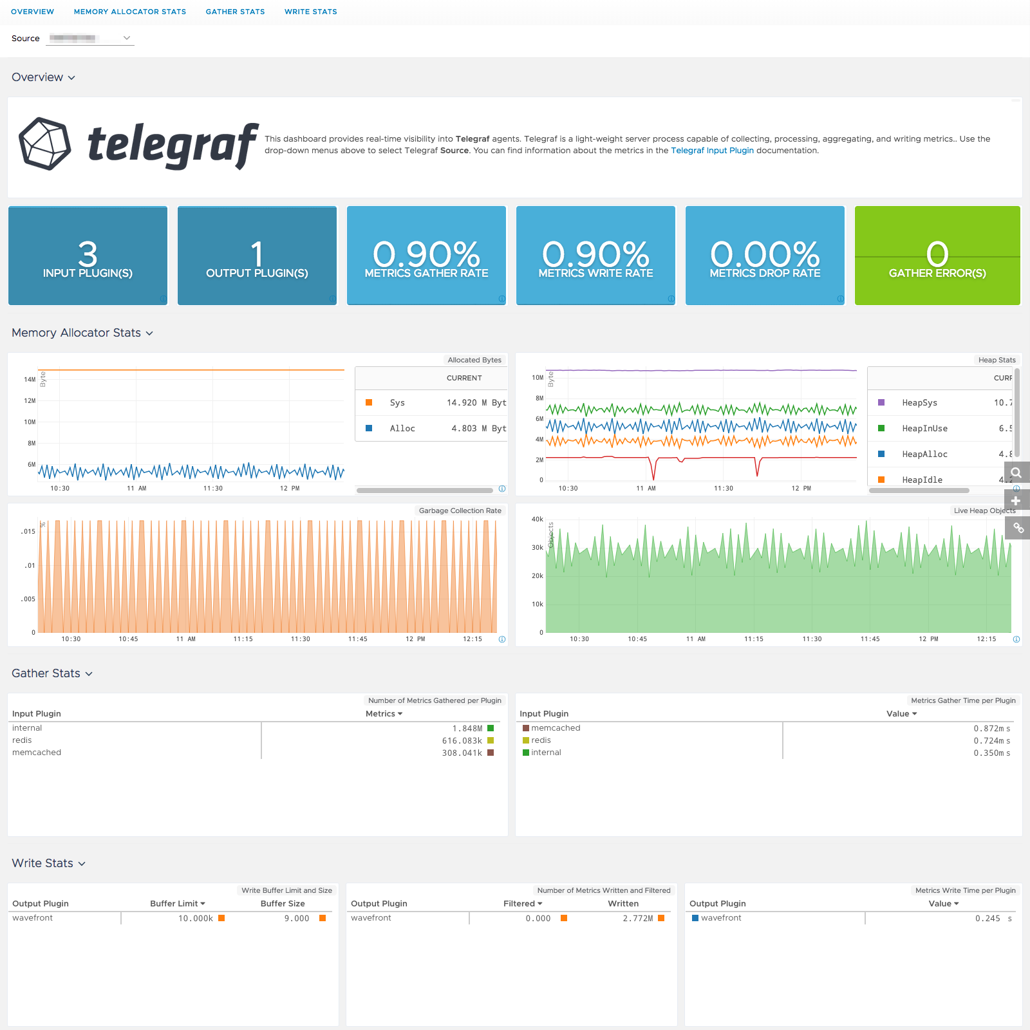
Task: Click Heap Stats legend horizontal scrollbar
Action: (919, 491)
